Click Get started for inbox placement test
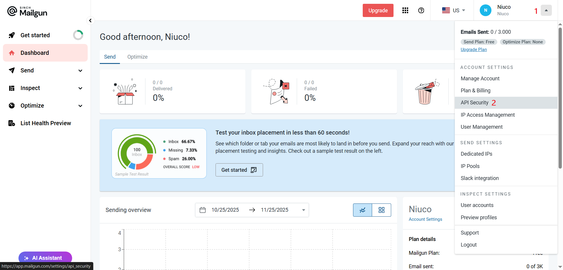The height and width of the screenshot is (270, 563). (239, 170)
